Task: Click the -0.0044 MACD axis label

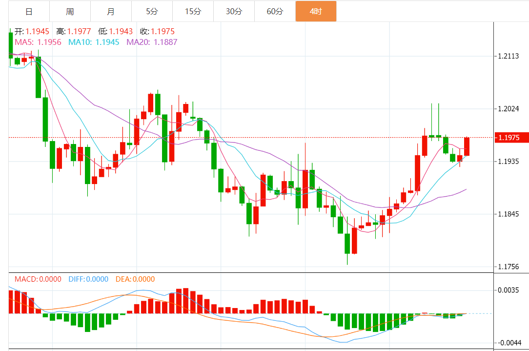Action: point(509,343)
